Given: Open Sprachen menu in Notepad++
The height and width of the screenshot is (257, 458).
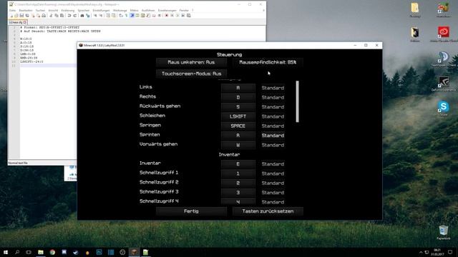Looking at the screenshot, I should 84,11.
